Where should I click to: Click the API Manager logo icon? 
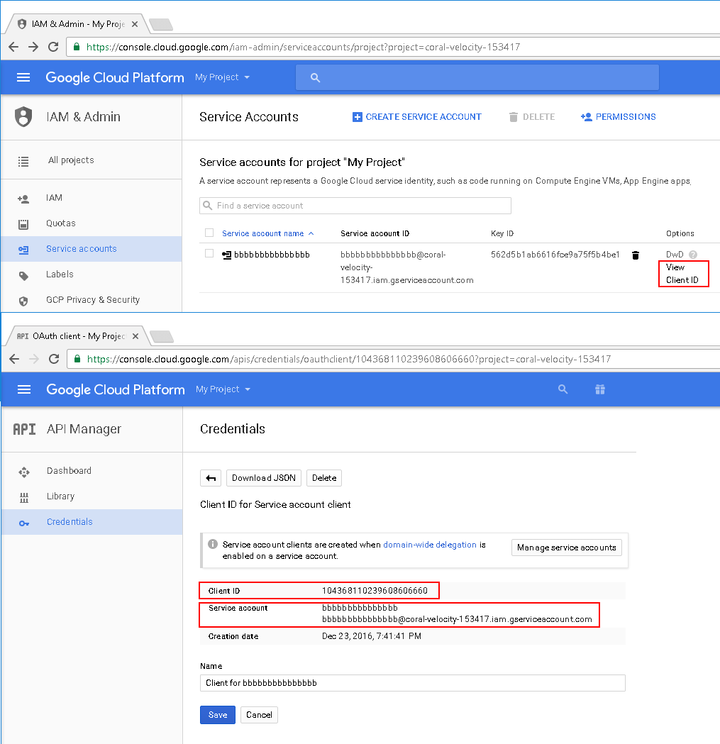point(24,429)
